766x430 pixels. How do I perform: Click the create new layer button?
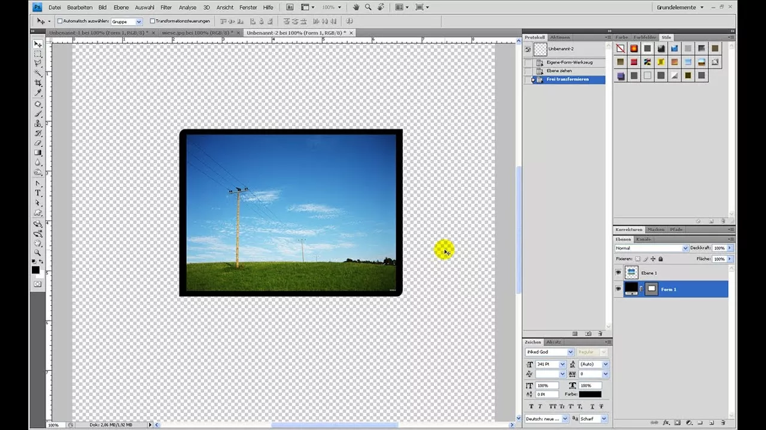click(711, 422)
